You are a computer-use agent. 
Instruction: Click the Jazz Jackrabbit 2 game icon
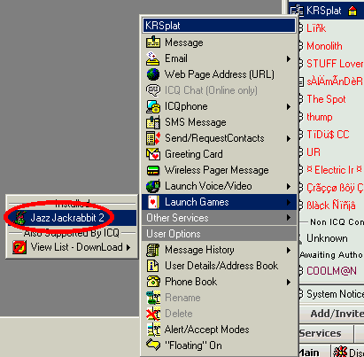click(x=20, y=218)
